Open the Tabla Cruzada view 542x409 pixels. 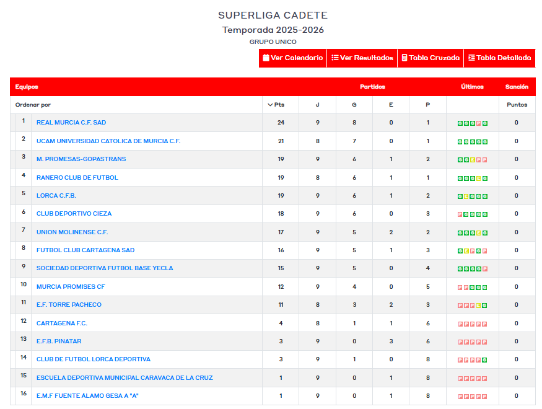point(431,58)
